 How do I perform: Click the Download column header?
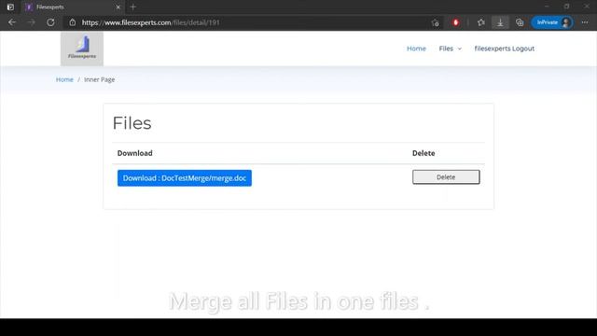pos(134,153)
